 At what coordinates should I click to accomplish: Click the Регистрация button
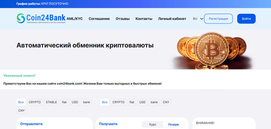(218, 18)
